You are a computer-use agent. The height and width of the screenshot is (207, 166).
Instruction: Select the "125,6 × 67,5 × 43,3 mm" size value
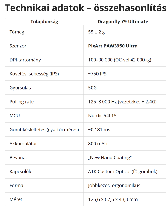click(x=113, y=200)
